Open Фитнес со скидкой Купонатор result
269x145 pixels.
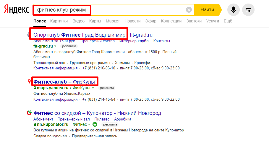[x=97, y=113]
